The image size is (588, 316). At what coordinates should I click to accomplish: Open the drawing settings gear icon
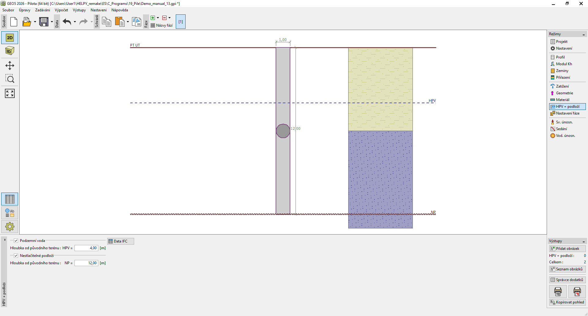pyautogui.click(x=10, y=227)
